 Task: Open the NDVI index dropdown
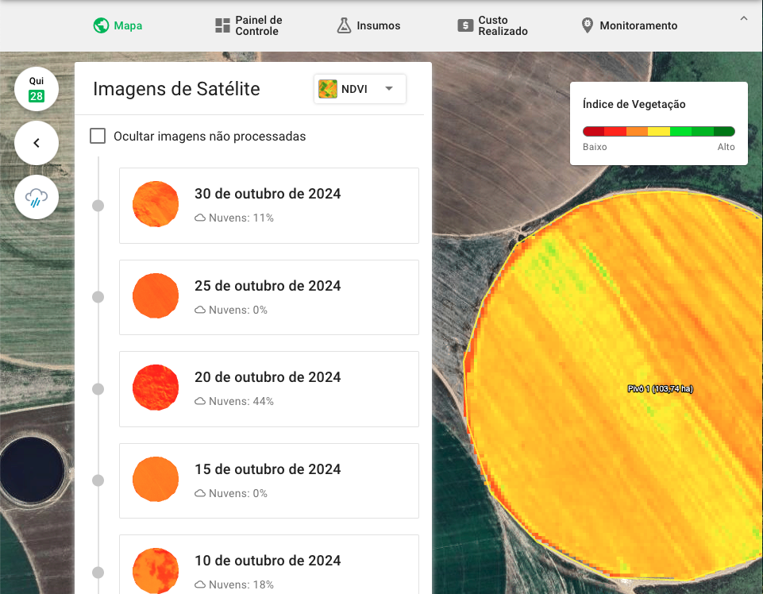[x=360, y=89]
